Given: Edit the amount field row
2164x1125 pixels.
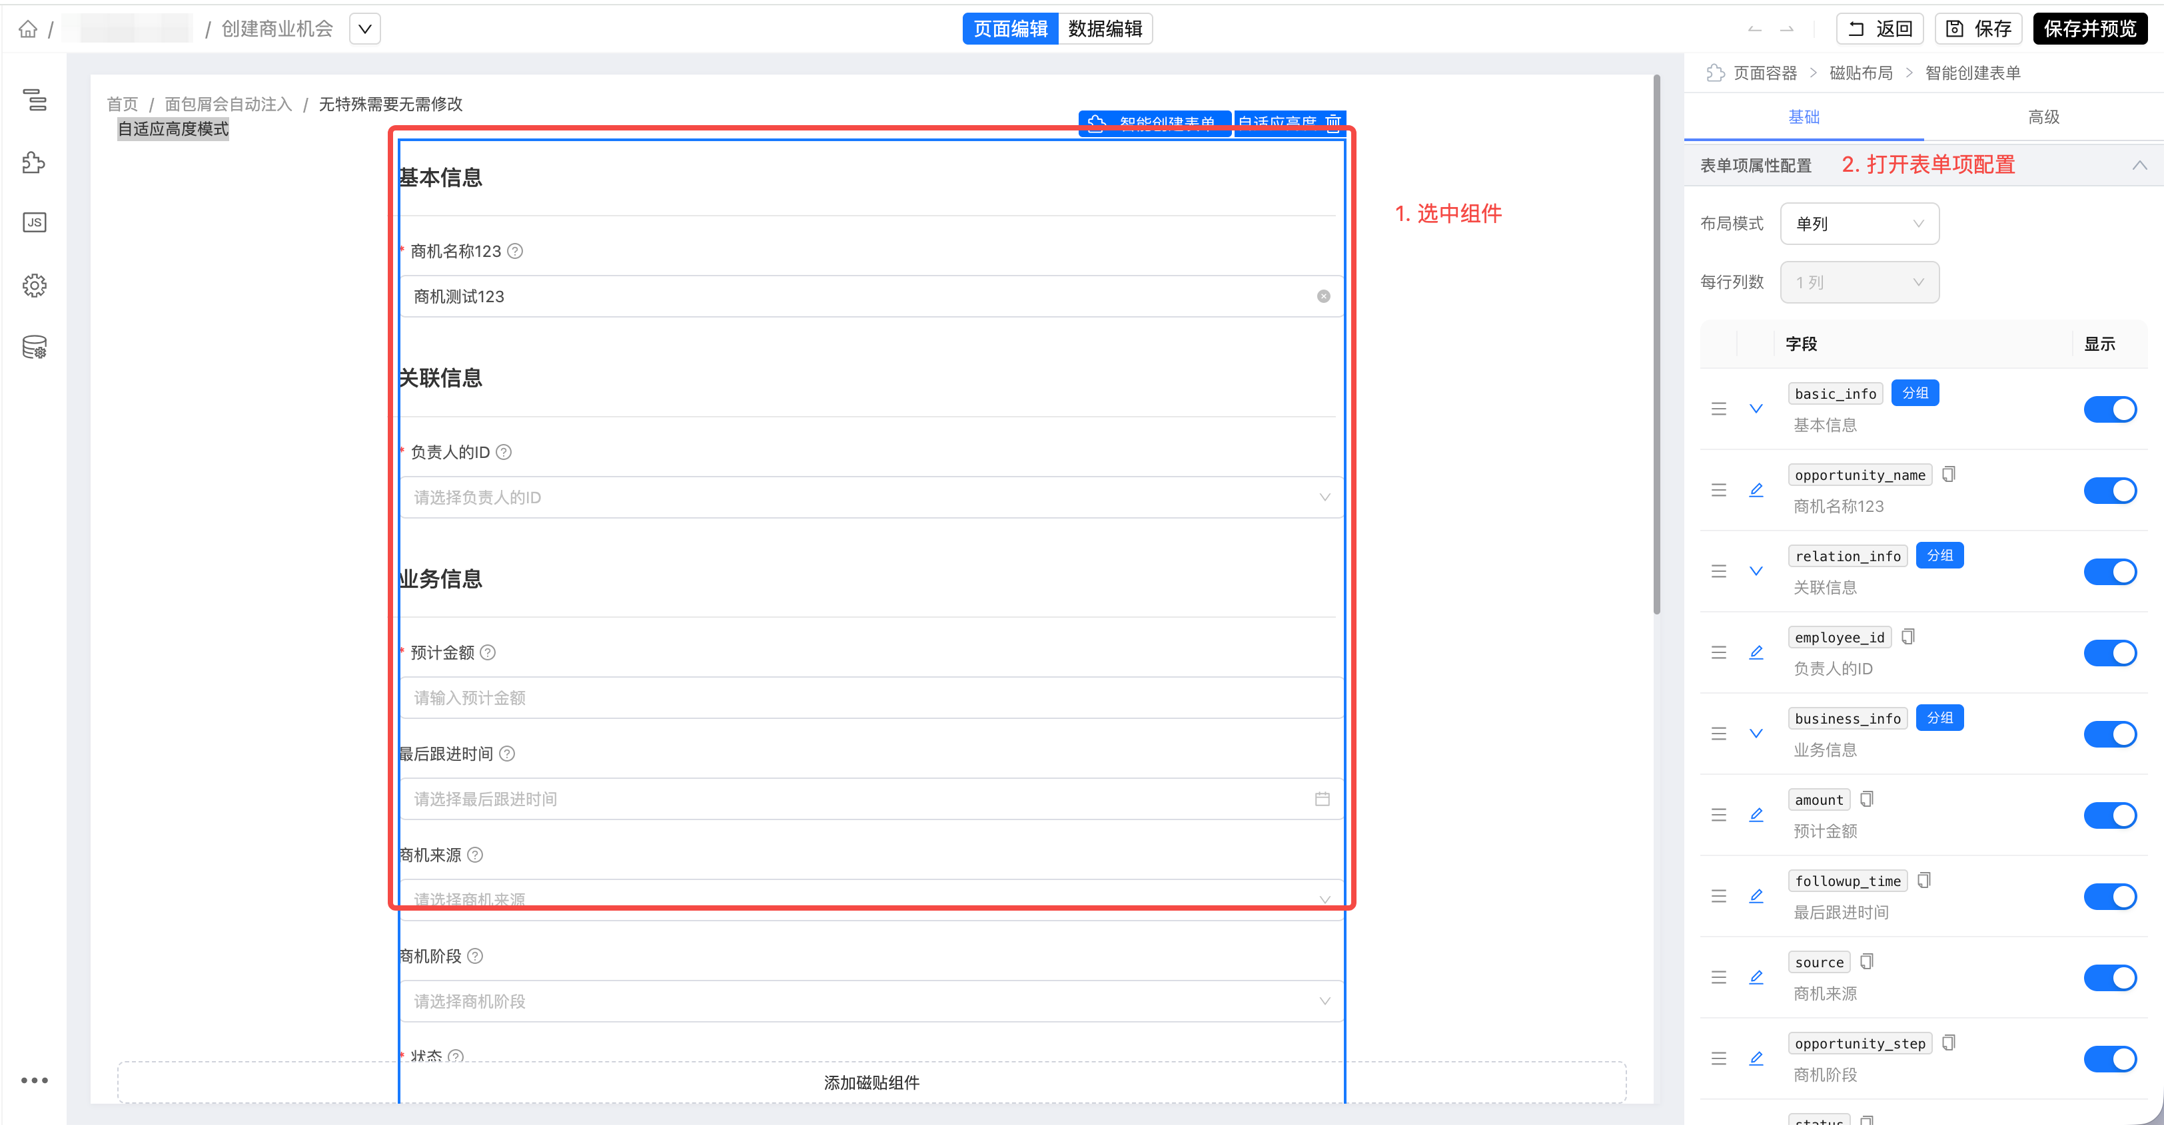Looking at the screenshot, I should (x=1756, y=814).
